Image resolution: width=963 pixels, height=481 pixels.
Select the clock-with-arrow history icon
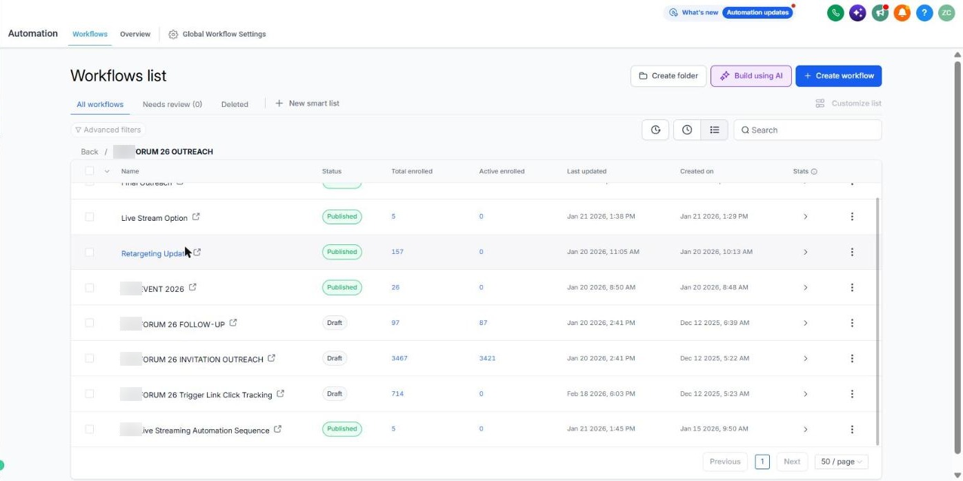pyautogui.click(x=655, y=130)
